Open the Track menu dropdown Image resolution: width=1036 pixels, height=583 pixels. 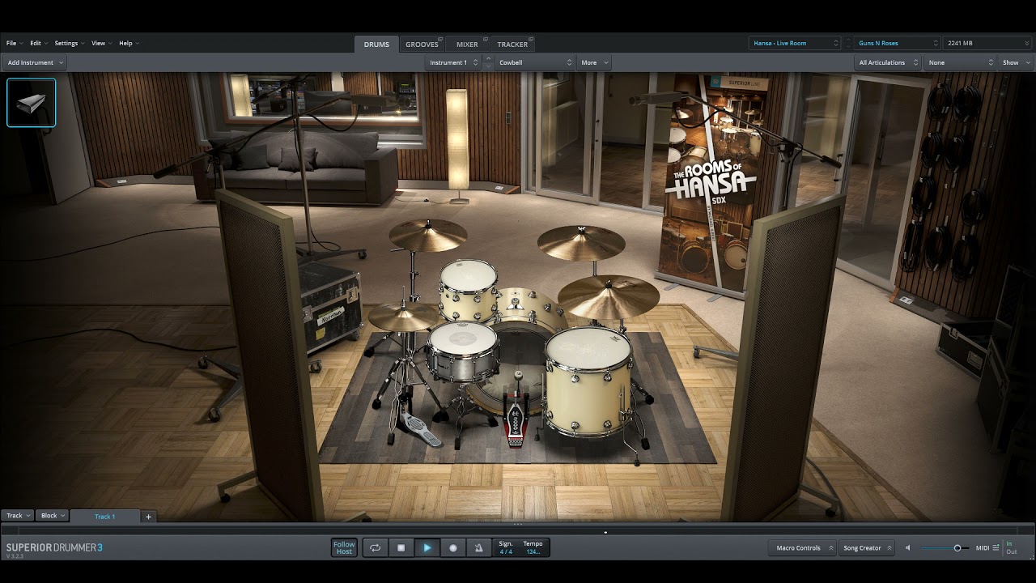click(18, 516)
